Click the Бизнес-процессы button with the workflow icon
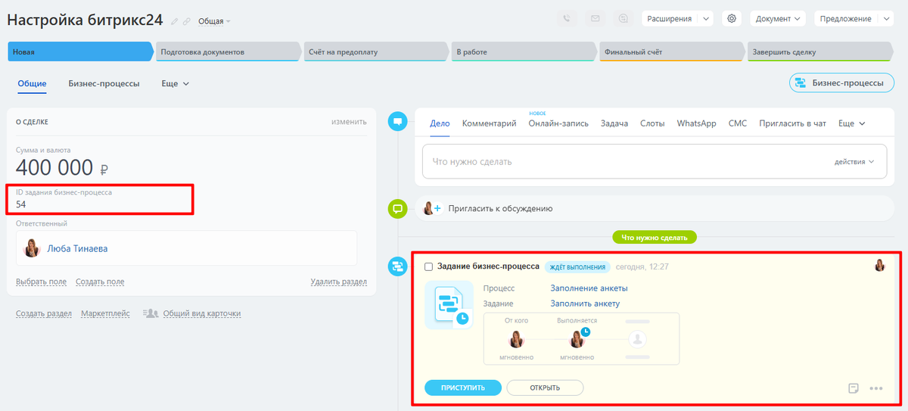The width and height of the screenshot is (908, 411). 841,83
